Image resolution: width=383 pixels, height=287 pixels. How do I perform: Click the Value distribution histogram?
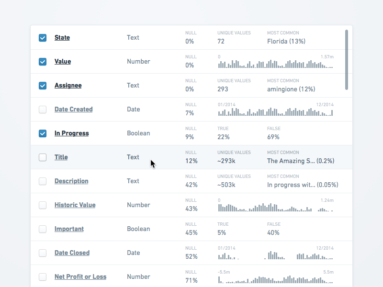point(275,64)
